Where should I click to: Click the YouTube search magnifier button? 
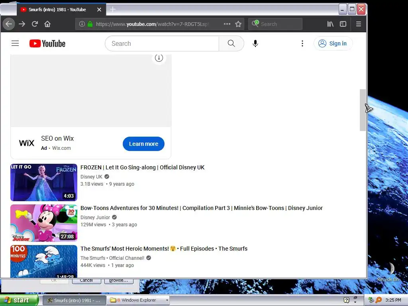point(231,43)
